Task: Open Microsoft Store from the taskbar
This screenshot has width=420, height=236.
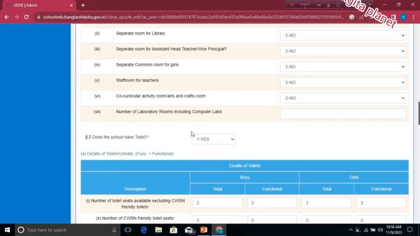Action: (173, 230)
